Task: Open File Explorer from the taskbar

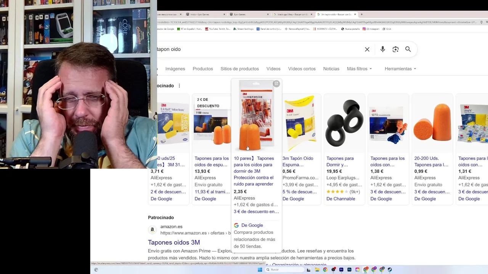Action: pos(317,269)
